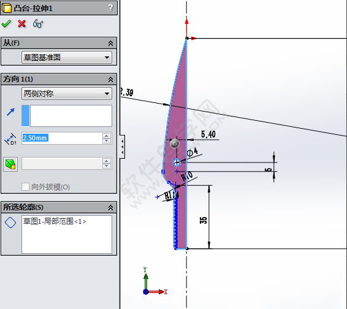347x309 pixels.
Task: Click the 35 dimension text
Action: 203,220
